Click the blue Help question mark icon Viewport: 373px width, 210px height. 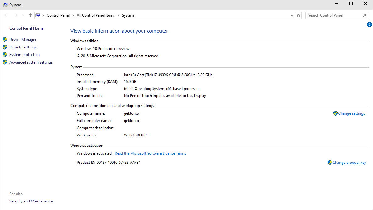point(370,25)
